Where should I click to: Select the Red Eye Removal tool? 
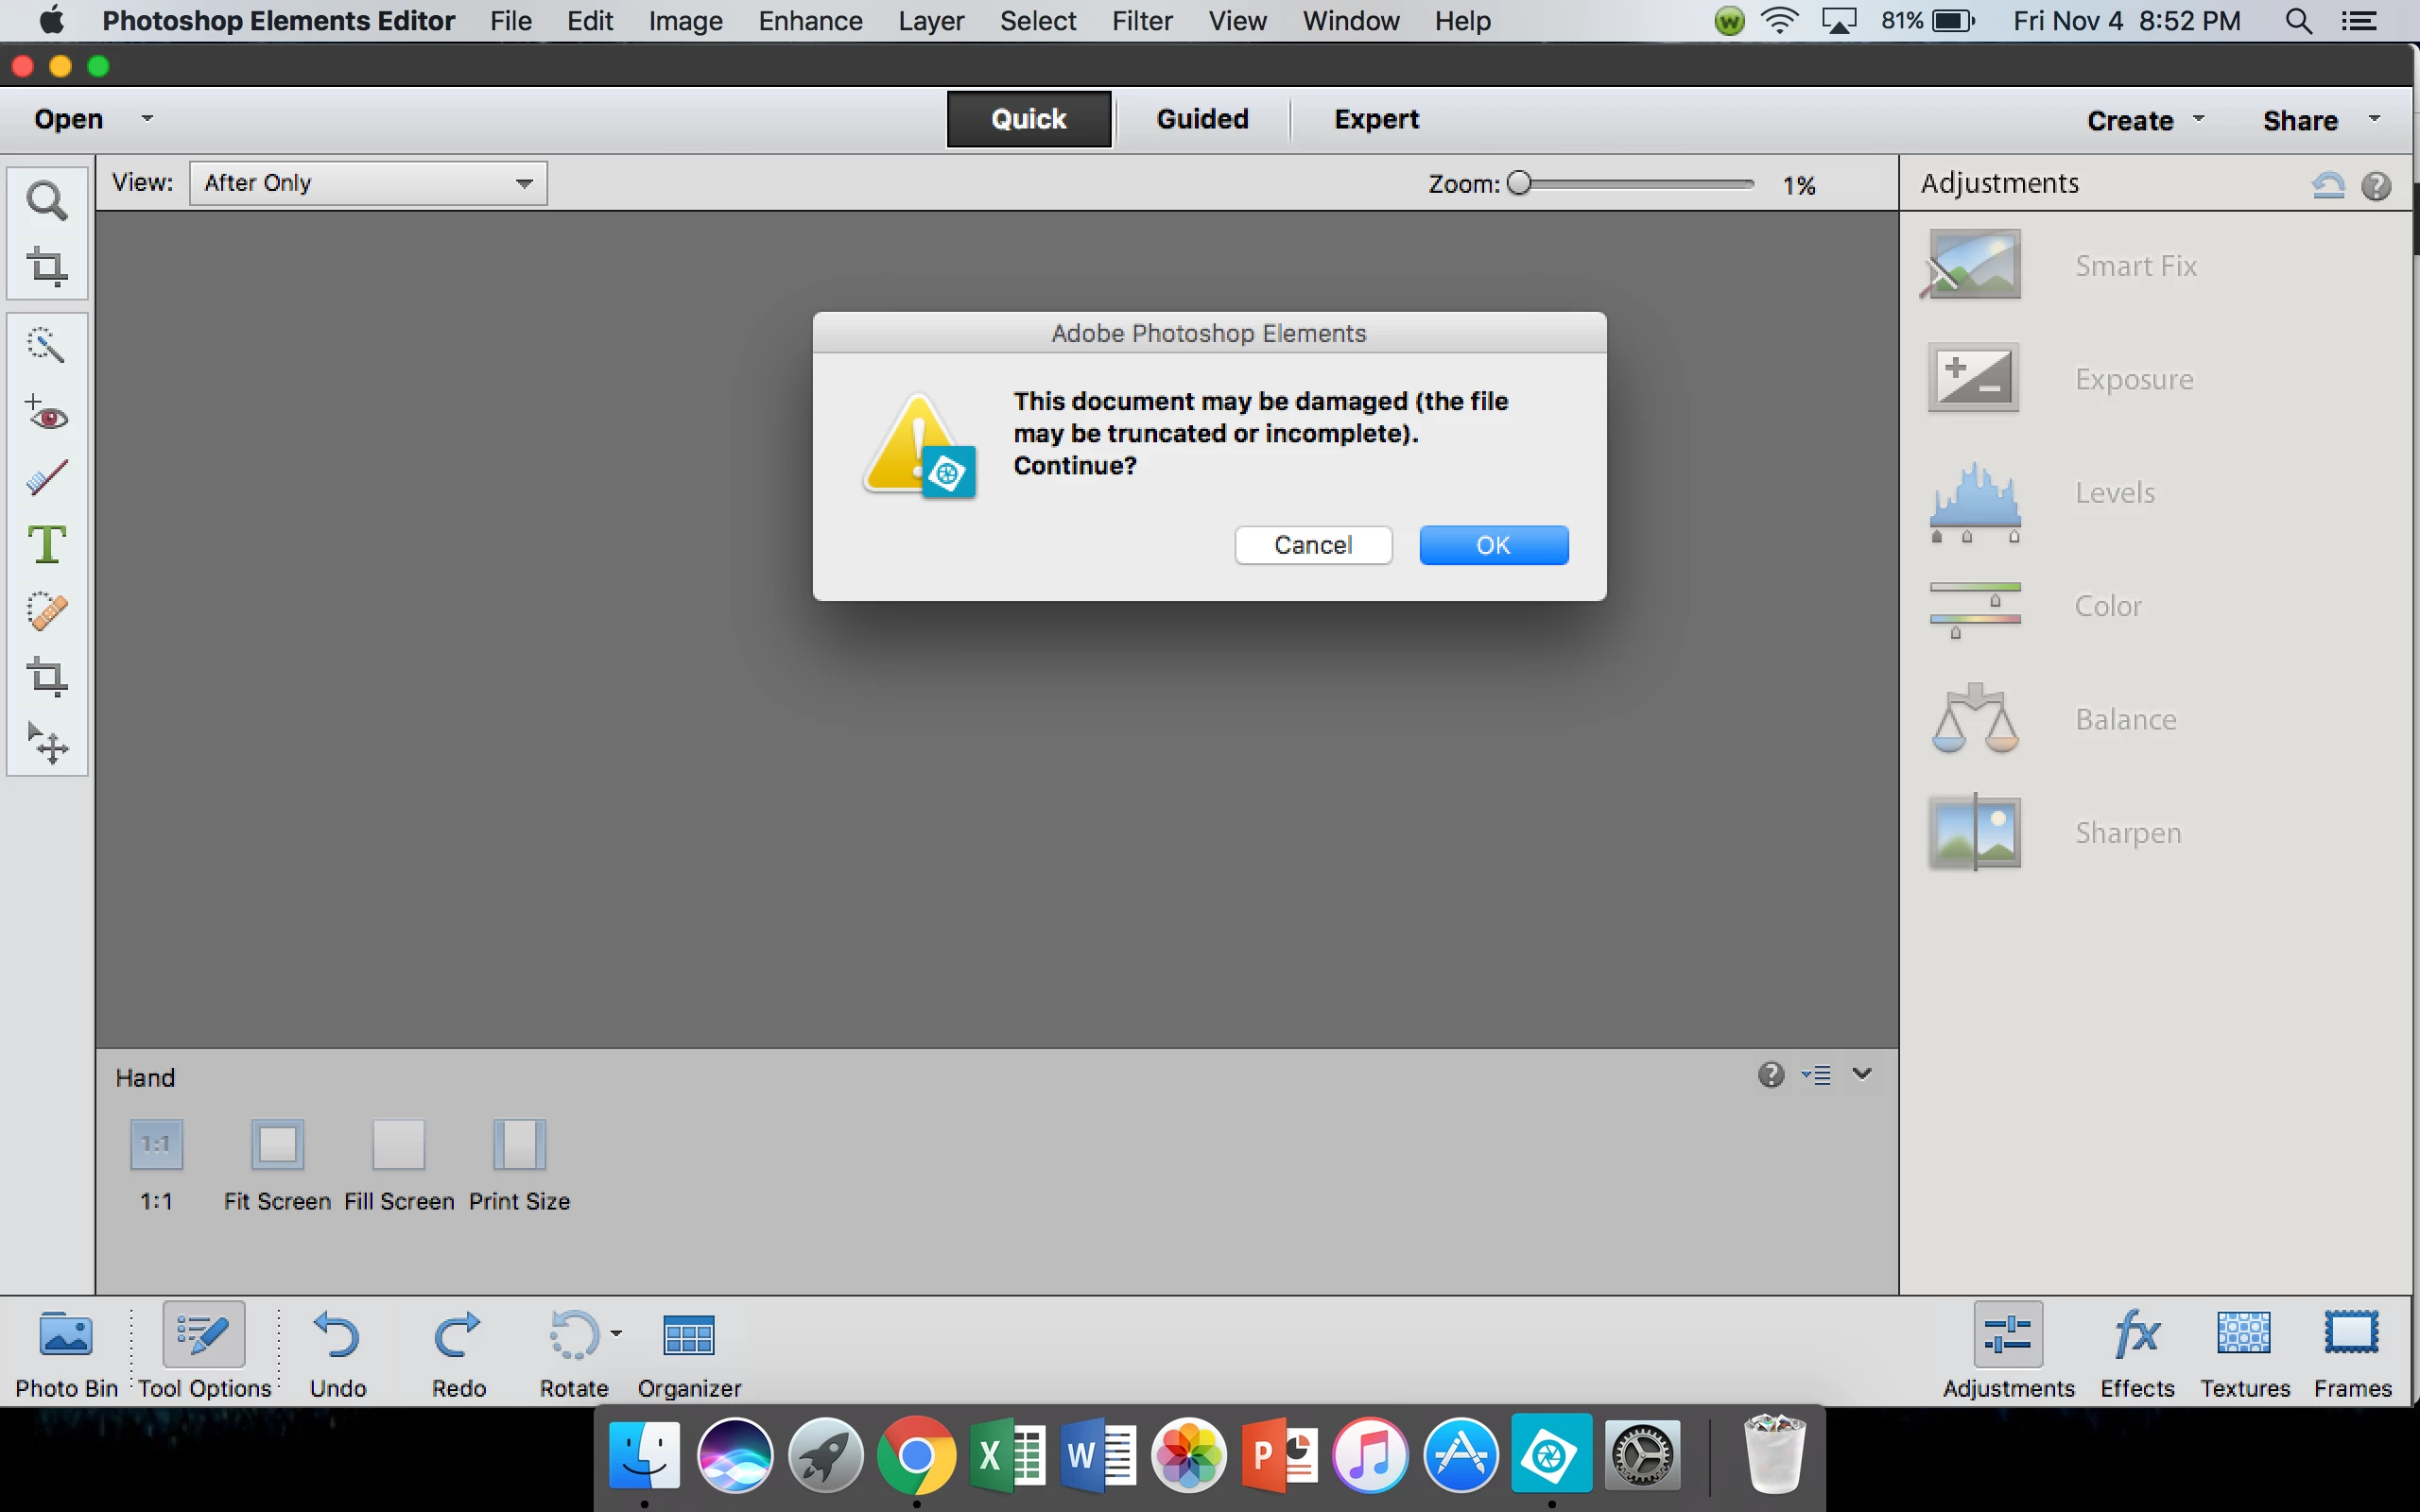click(46, 413)
